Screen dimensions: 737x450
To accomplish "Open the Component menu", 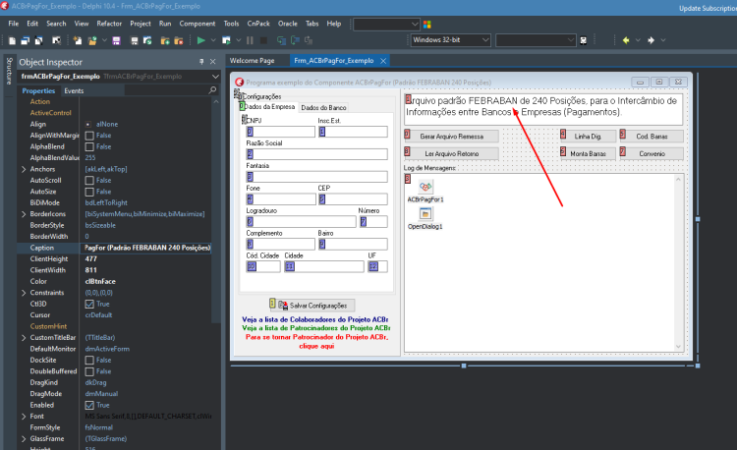I will tap(197, 24).
